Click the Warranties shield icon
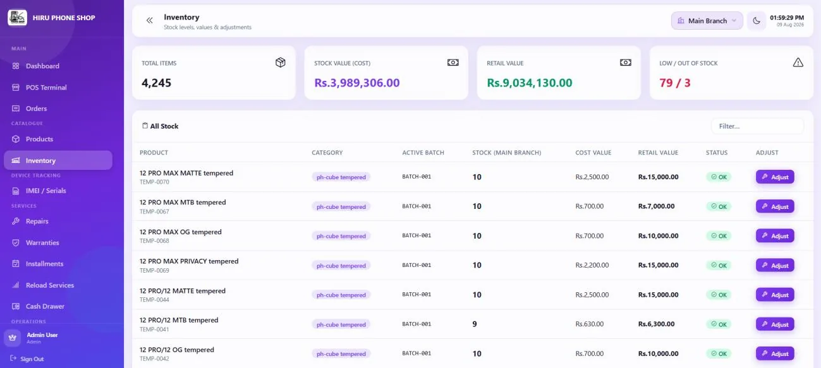The image size is (821, 368). pos(16,242)
